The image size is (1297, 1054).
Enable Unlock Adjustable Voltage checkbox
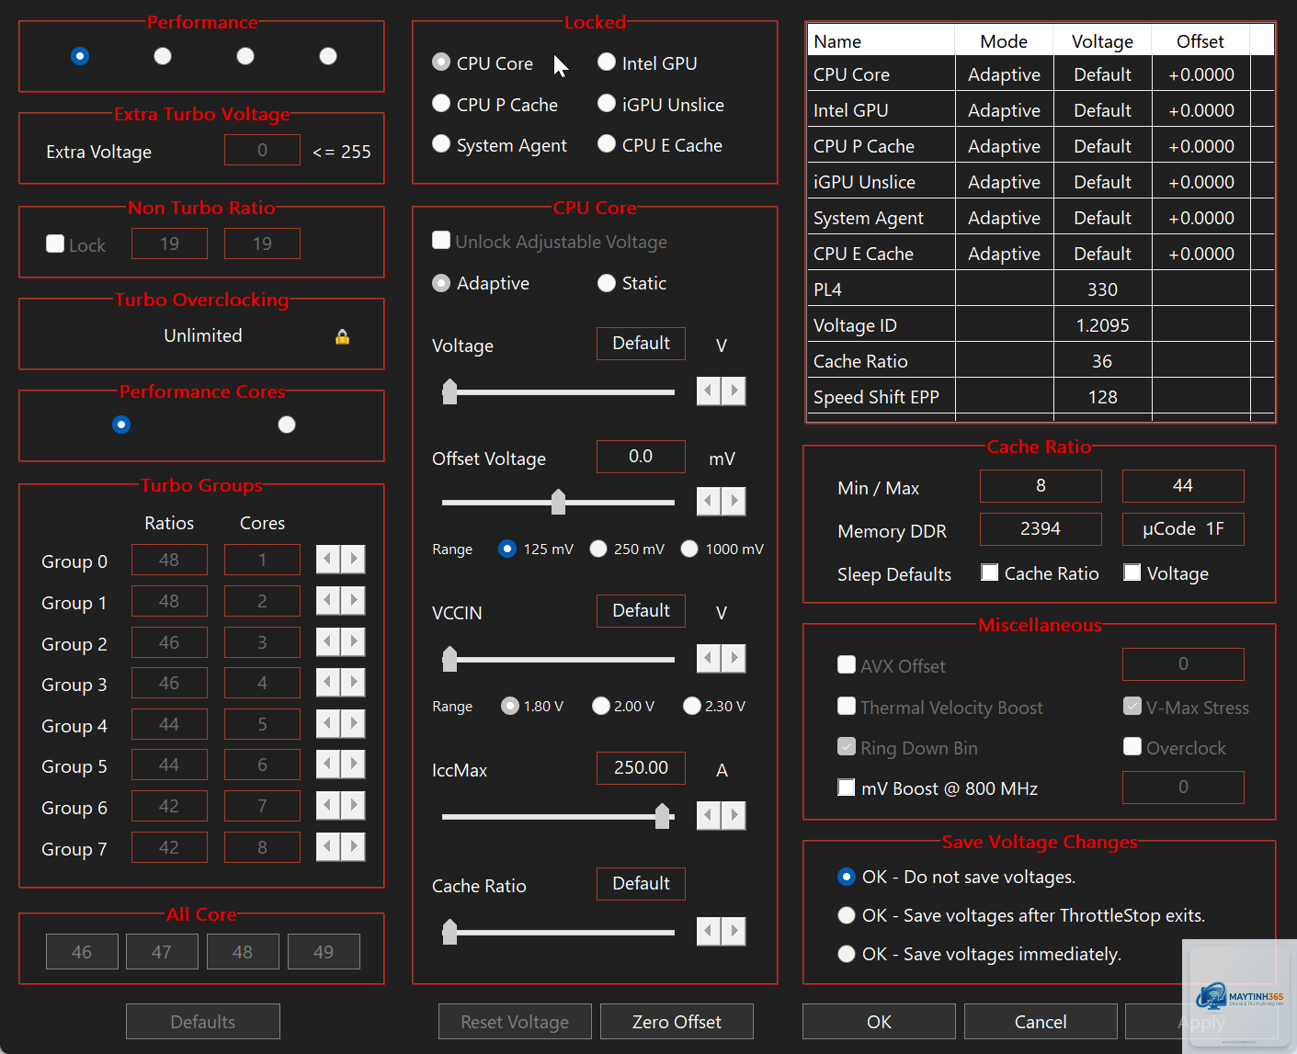441,241
